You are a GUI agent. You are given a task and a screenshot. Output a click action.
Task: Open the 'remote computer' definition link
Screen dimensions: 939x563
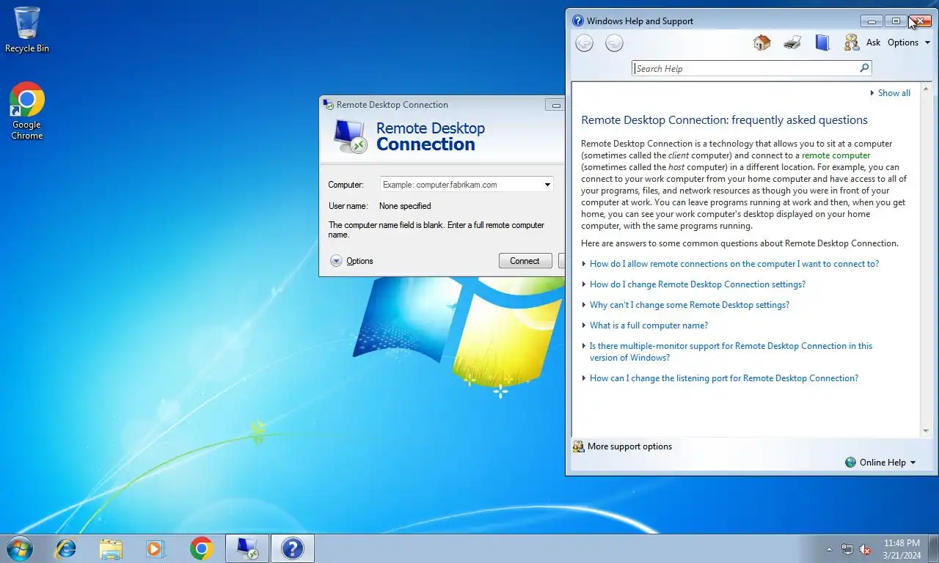pyautogui.click(x=836, y=155)
